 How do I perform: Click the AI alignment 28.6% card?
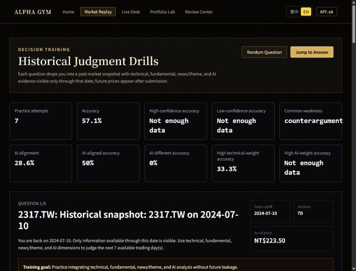(x=41, y=164)
